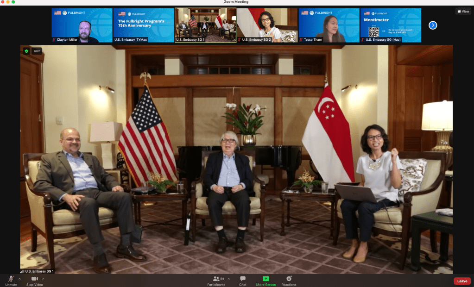Screen dimensions: 474x287
Task: Click the green Share Screen icon
Action: [x=265, y=279]
